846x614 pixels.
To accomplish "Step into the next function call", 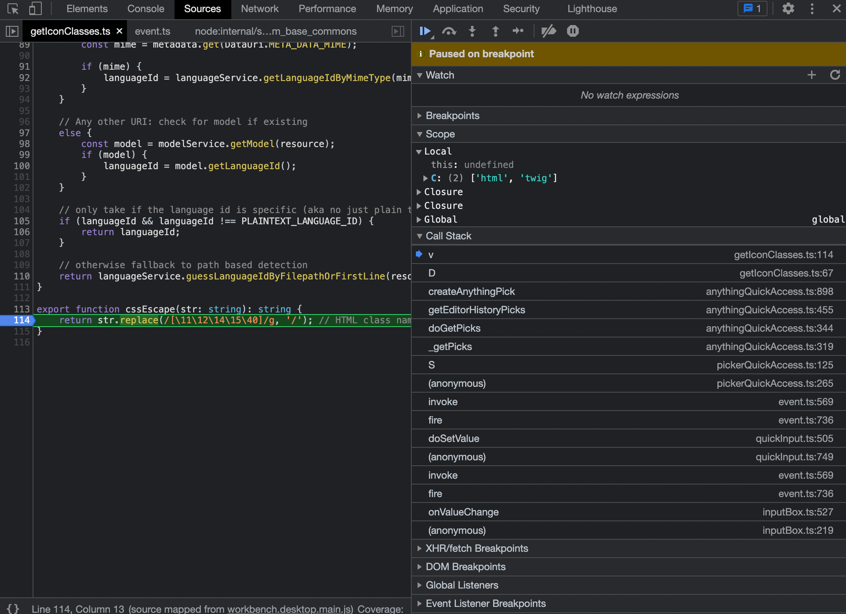I will tap(472, 31).
